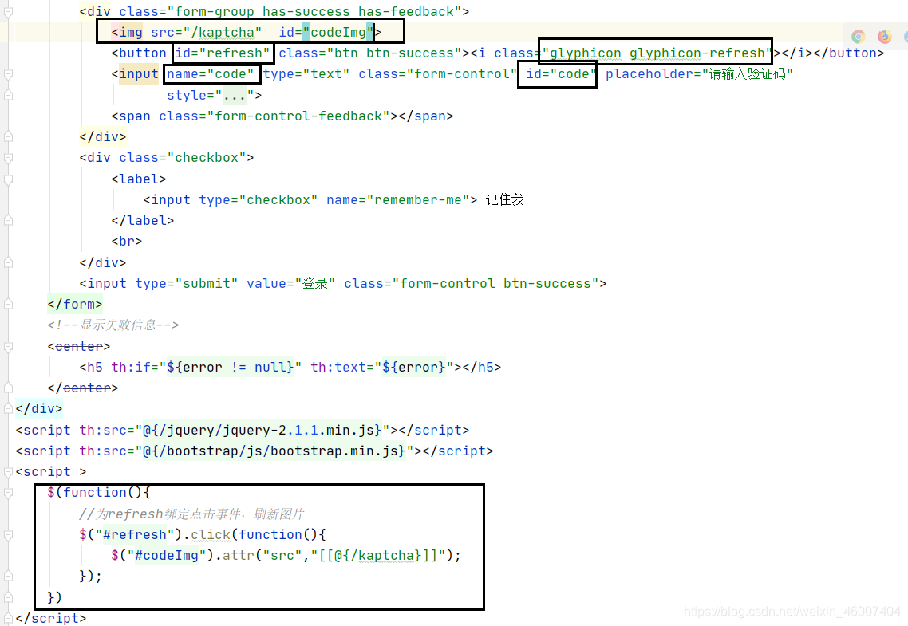Screen dimensions: 908x626
Task: Collapse the div class="checkbox" fold marker
Action: coord(8,158)
